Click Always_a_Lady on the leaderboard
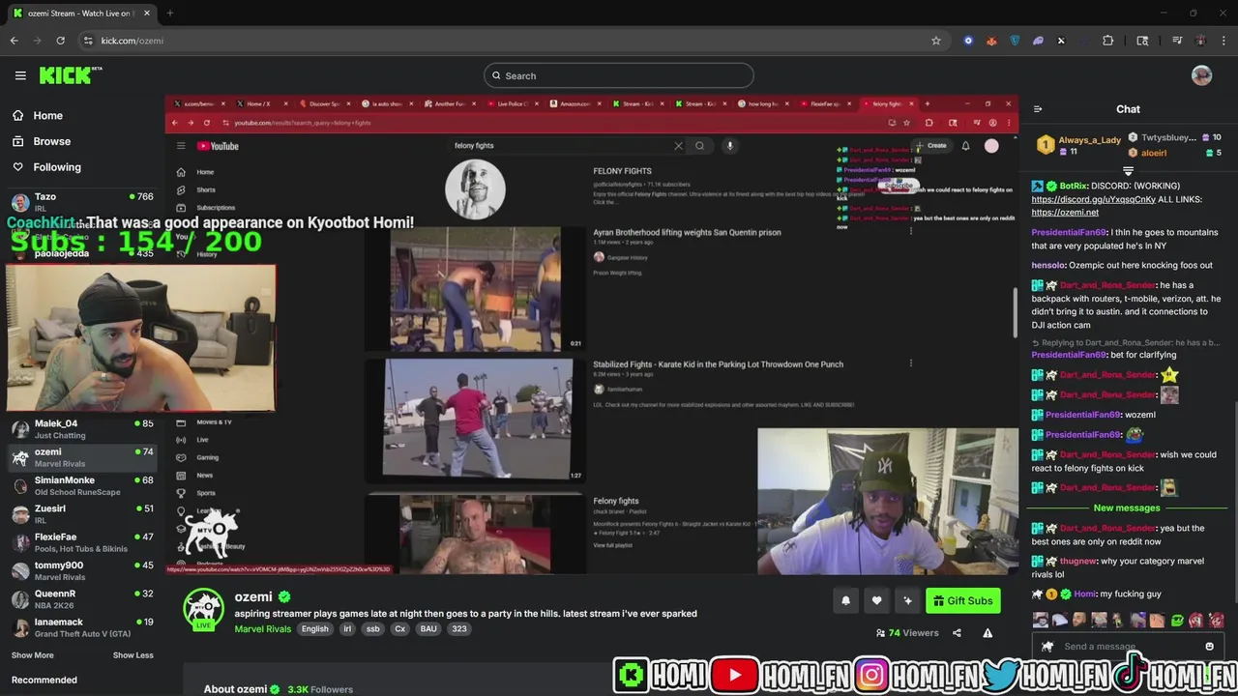 coord(1089,140)
